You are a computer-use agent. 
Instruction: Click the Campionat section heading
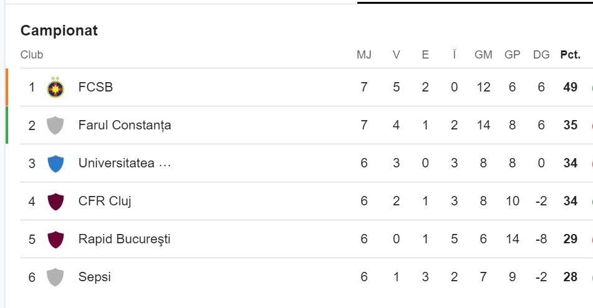point(59,30)
